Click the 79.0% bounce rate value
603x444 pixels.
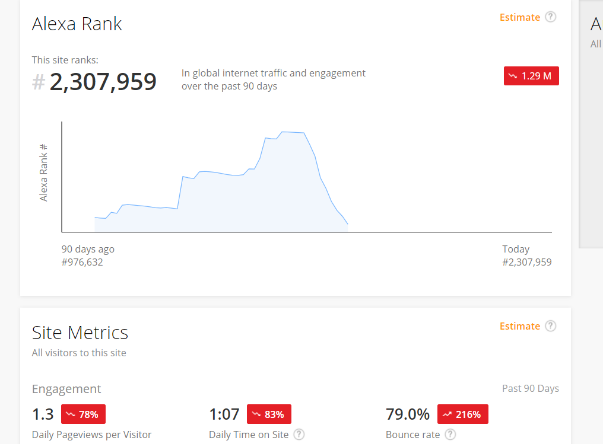408,414
